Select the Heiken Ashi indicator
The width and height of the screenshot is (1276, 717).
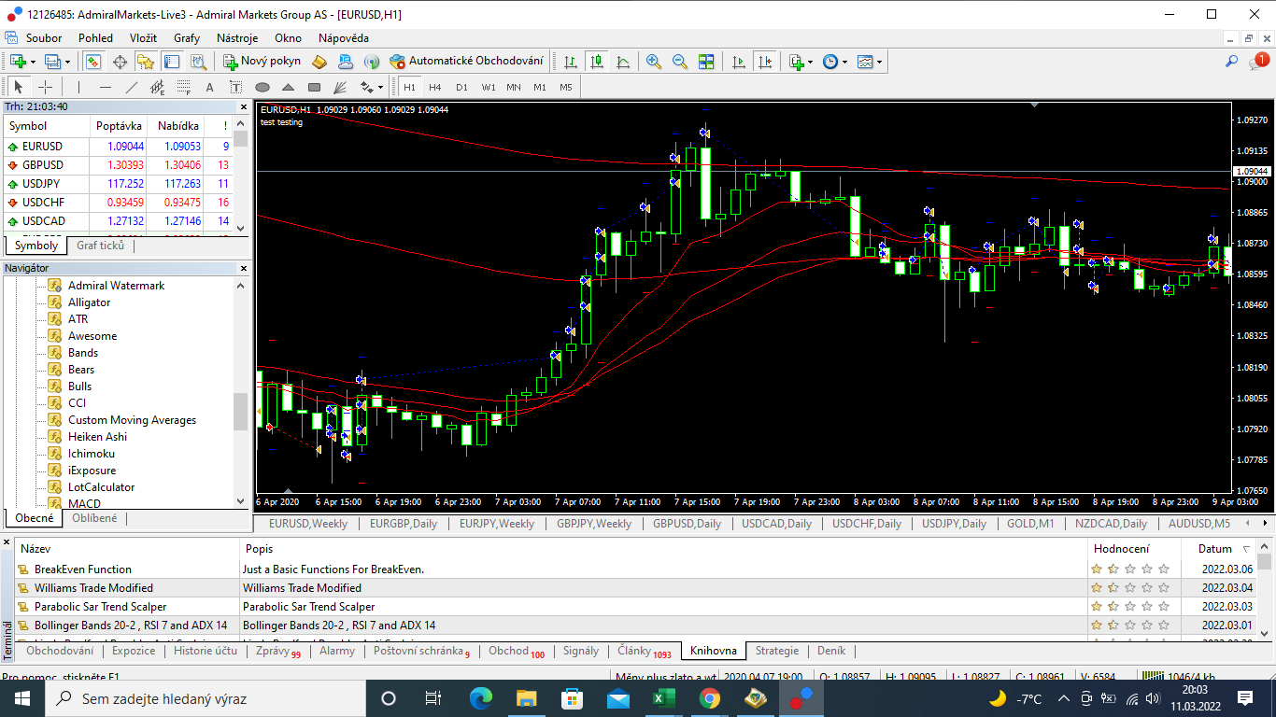(97, 437)
